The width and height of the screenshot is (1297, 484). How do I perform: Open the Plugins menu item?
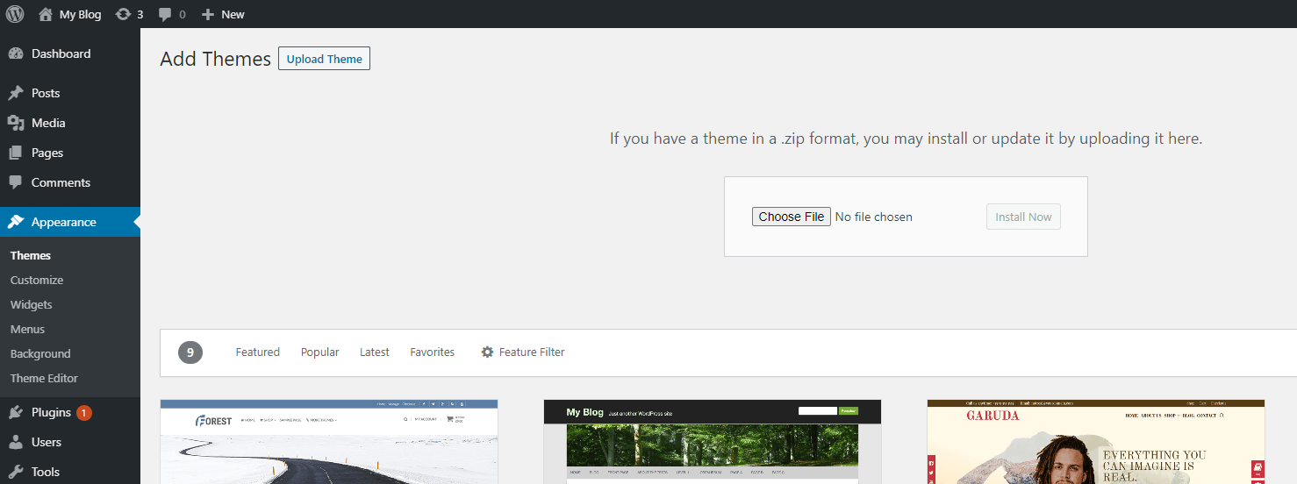(70, 412)
